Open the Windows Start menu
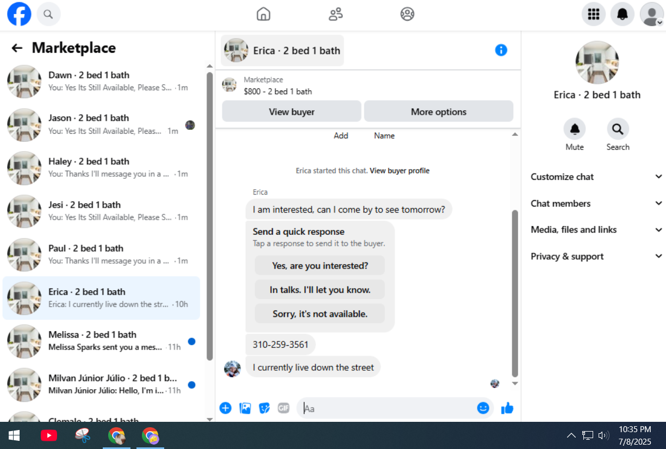Screen dimensions: 666x449 coord(14,435)
